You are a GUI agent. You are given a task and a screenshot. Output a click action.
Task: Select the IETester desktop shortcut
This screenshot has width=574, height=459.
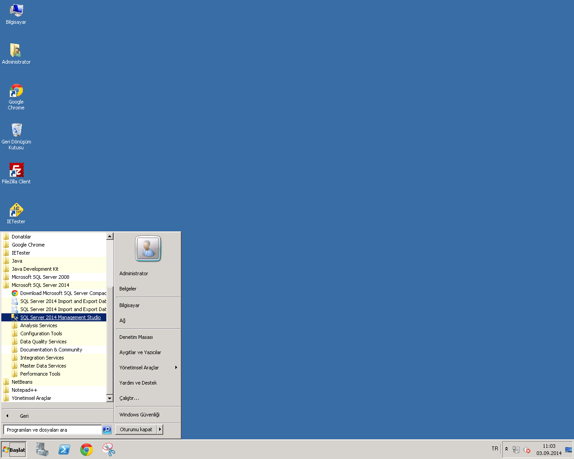pos(16,213)
